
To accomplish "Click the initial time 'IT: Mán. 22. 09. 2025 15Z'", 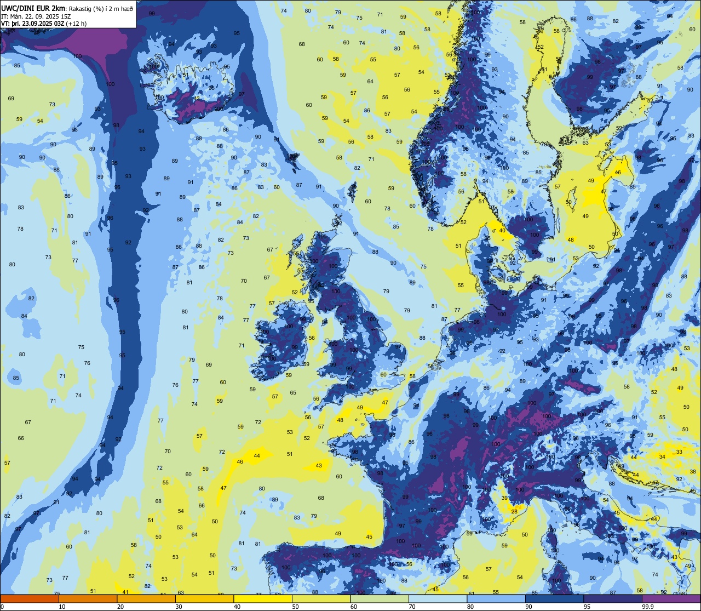I will click(37, 16).
